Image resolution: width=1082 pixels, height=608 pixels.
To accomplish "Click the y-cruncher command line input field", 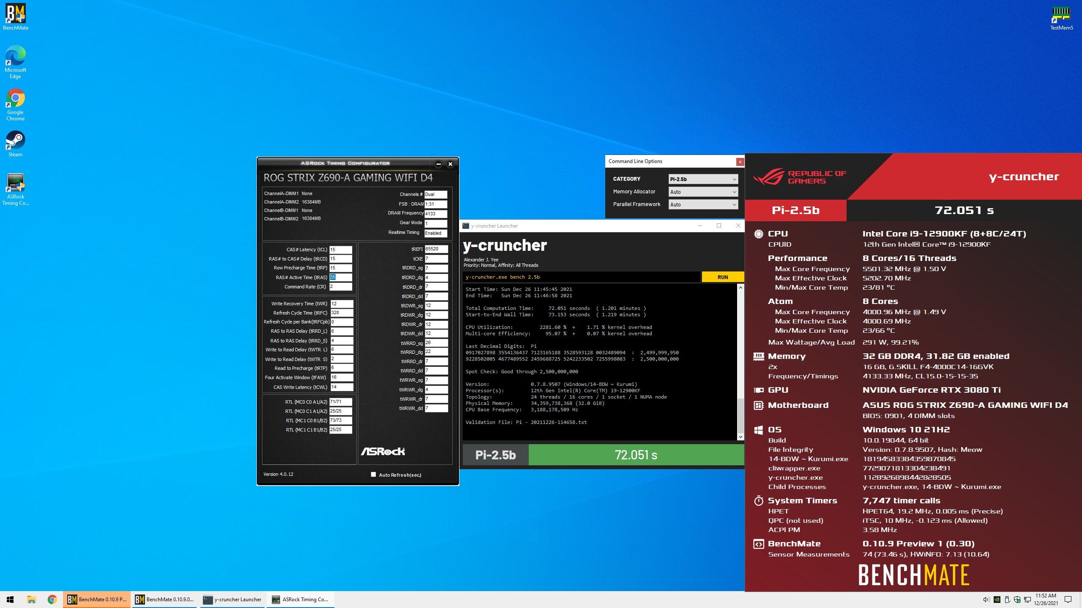I will tap(581, 277).
